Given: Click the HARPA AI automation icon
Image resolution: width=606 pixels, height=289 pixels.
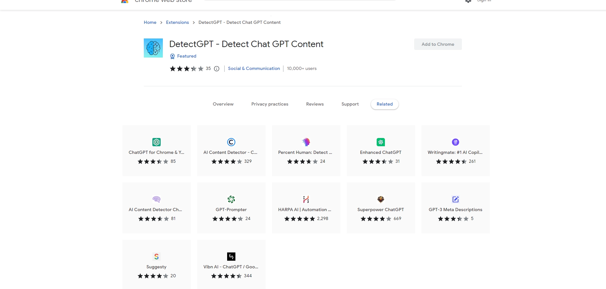Looking at the screenshot, I should tap(306, 199).
